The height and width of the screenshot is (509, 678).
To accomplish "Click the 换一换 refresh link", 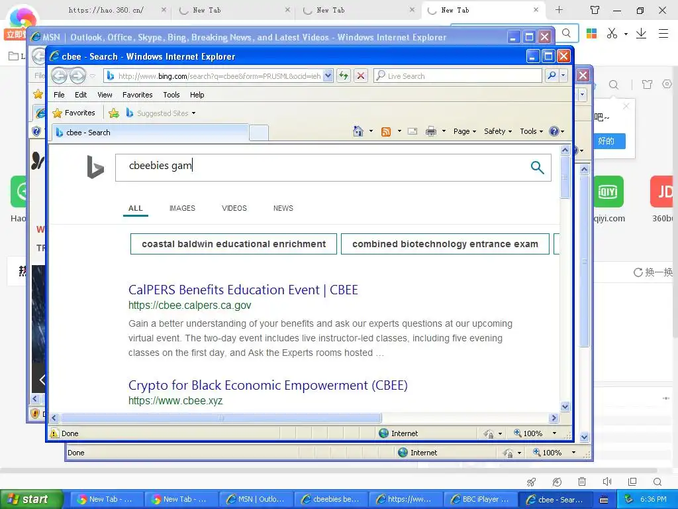I will point(653,272).
